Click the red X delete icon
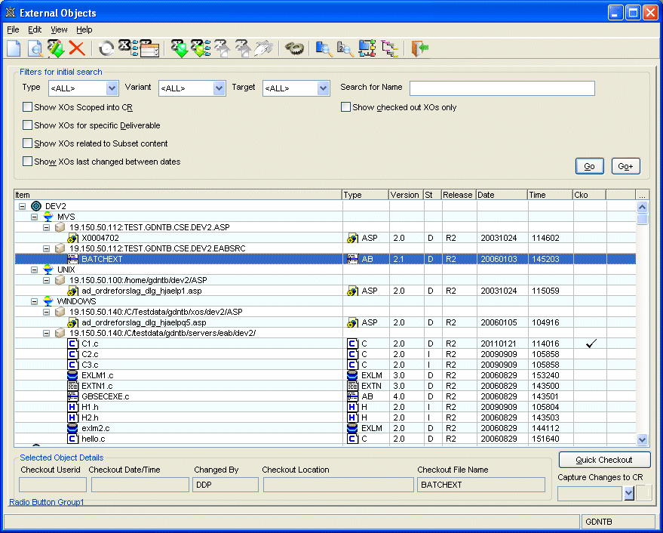 tap(76, 49)
